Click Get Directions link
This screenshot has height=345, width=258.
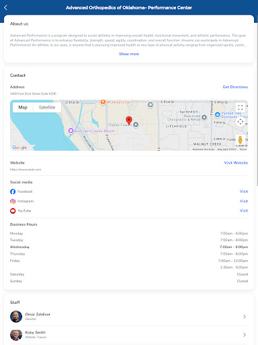coord(235,87)
